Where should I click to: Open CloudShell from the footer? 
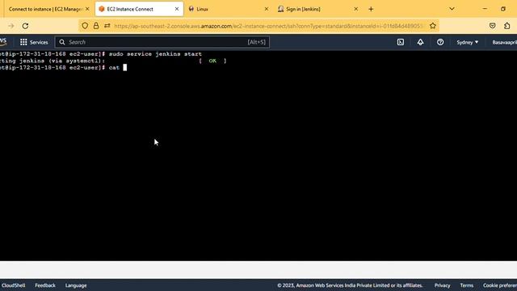(x=13, y=285)
